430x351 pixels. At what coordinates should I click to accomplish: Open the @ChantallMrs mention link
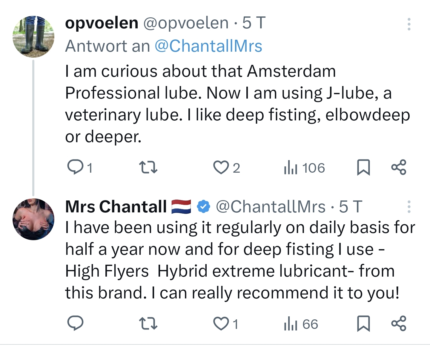click(x=208, y=46)
